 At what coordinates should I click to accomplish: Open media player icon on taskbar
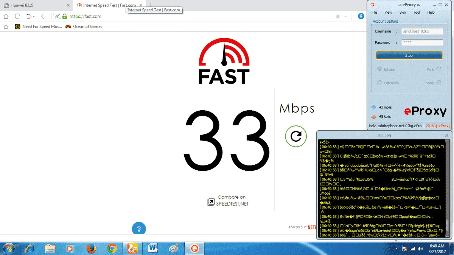(70, 248)
